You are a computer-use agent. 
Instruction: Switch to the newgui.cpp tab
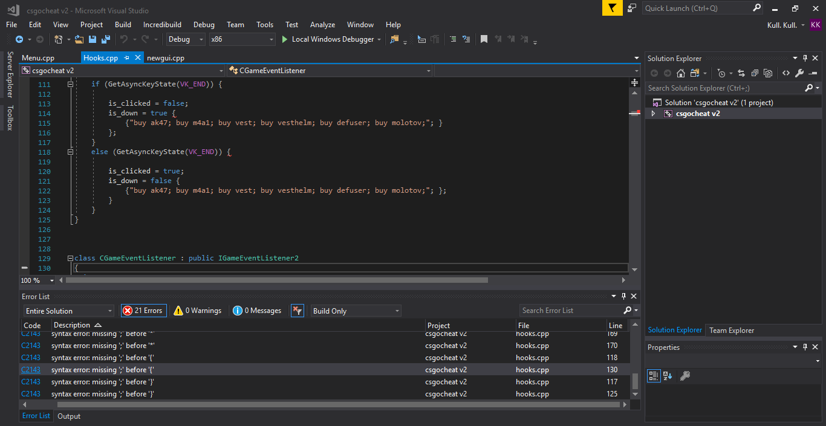tap(165, 58)
